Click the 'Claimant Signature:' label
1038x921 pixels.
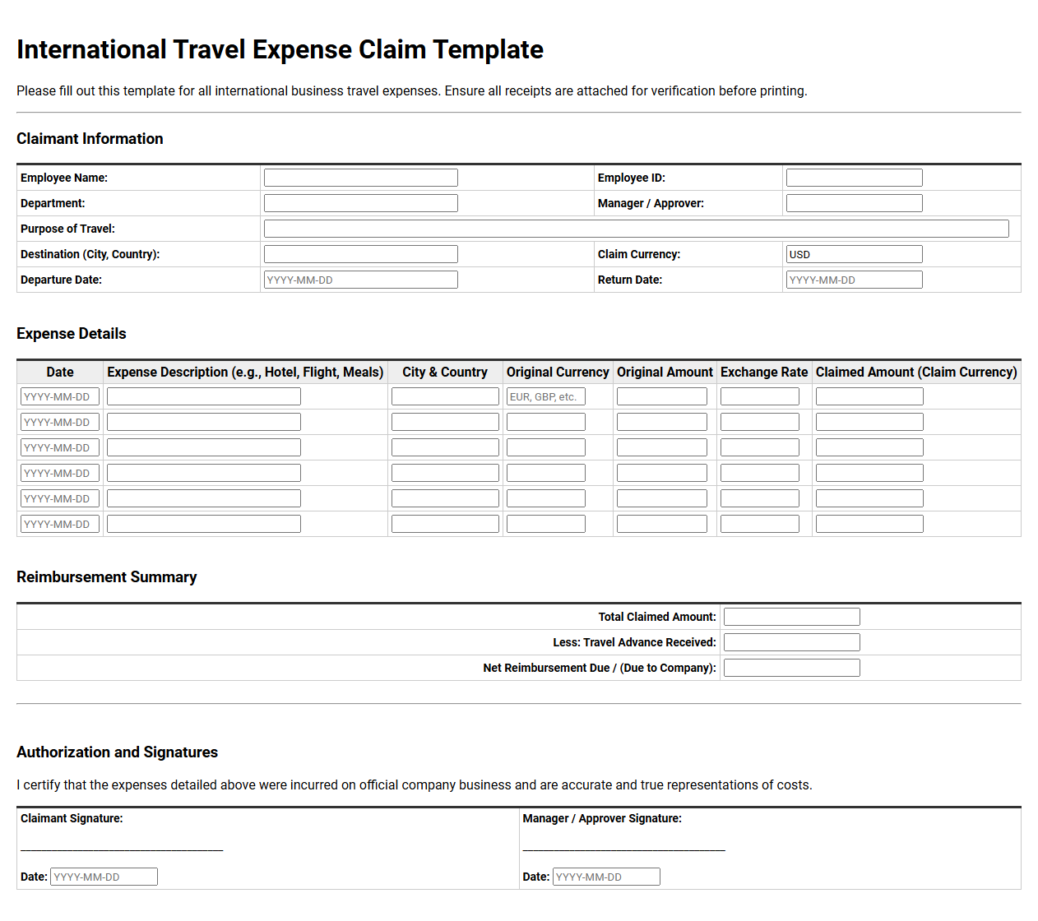tap(72, 818)
